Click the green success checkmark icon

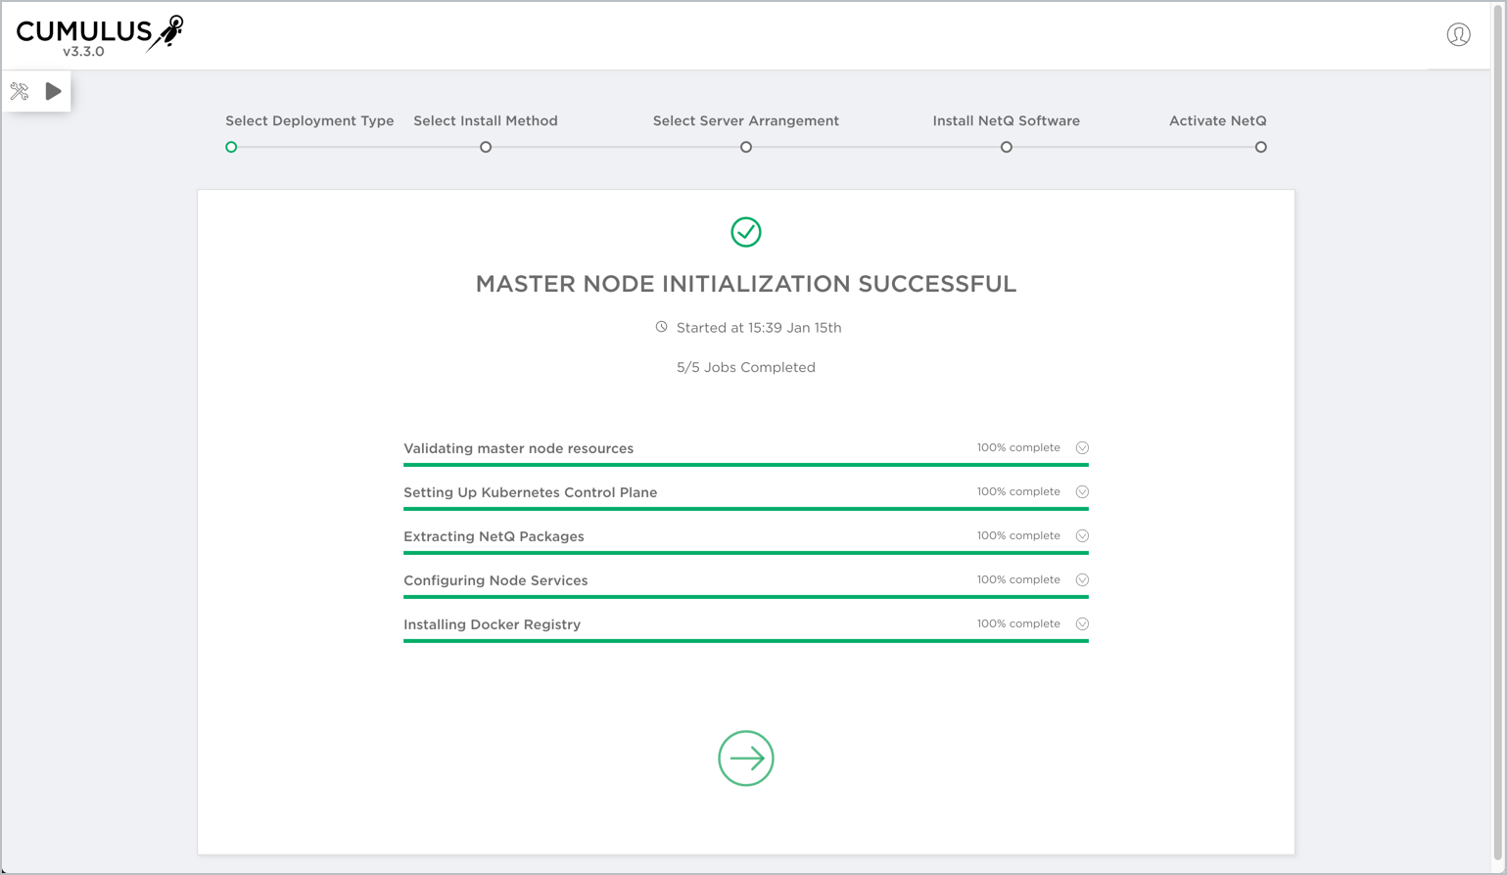pyautogui.click(x=746, y=232)
